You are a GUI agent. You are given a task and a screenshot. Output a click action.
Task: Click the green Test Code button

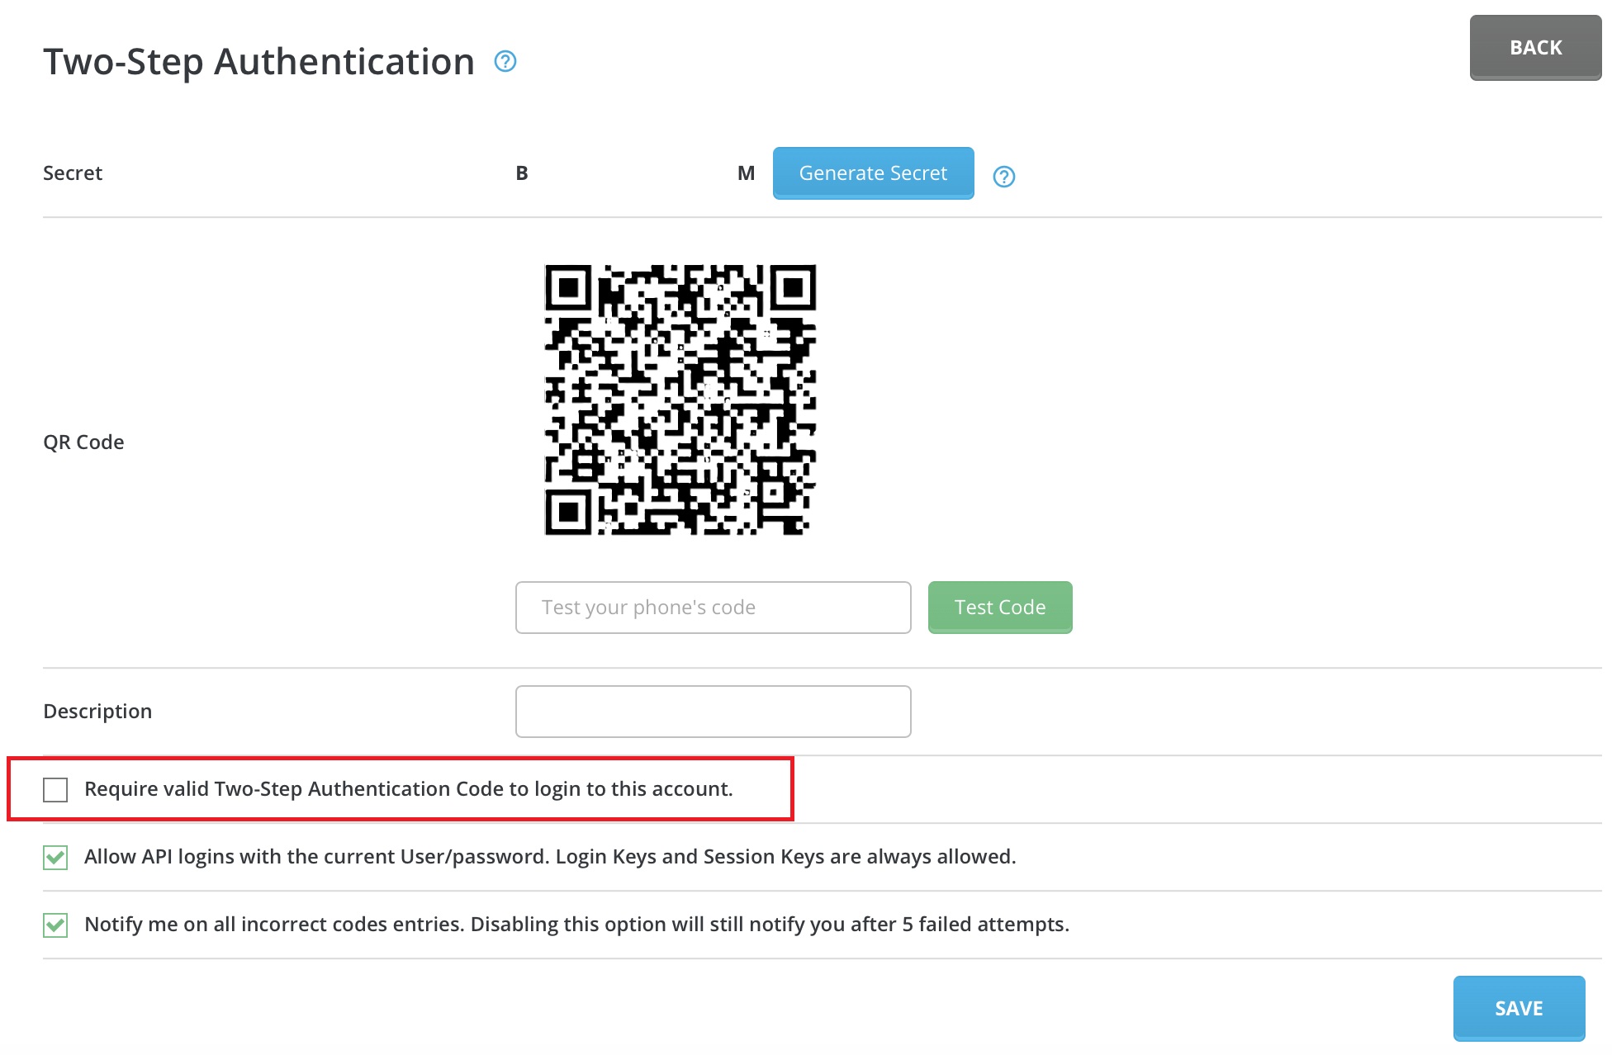pos(1000,608)
